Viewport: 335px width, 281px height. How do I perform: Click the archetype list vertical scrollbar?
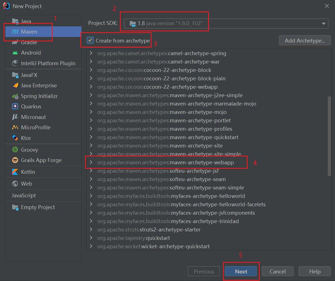click(x=329, y=136)
